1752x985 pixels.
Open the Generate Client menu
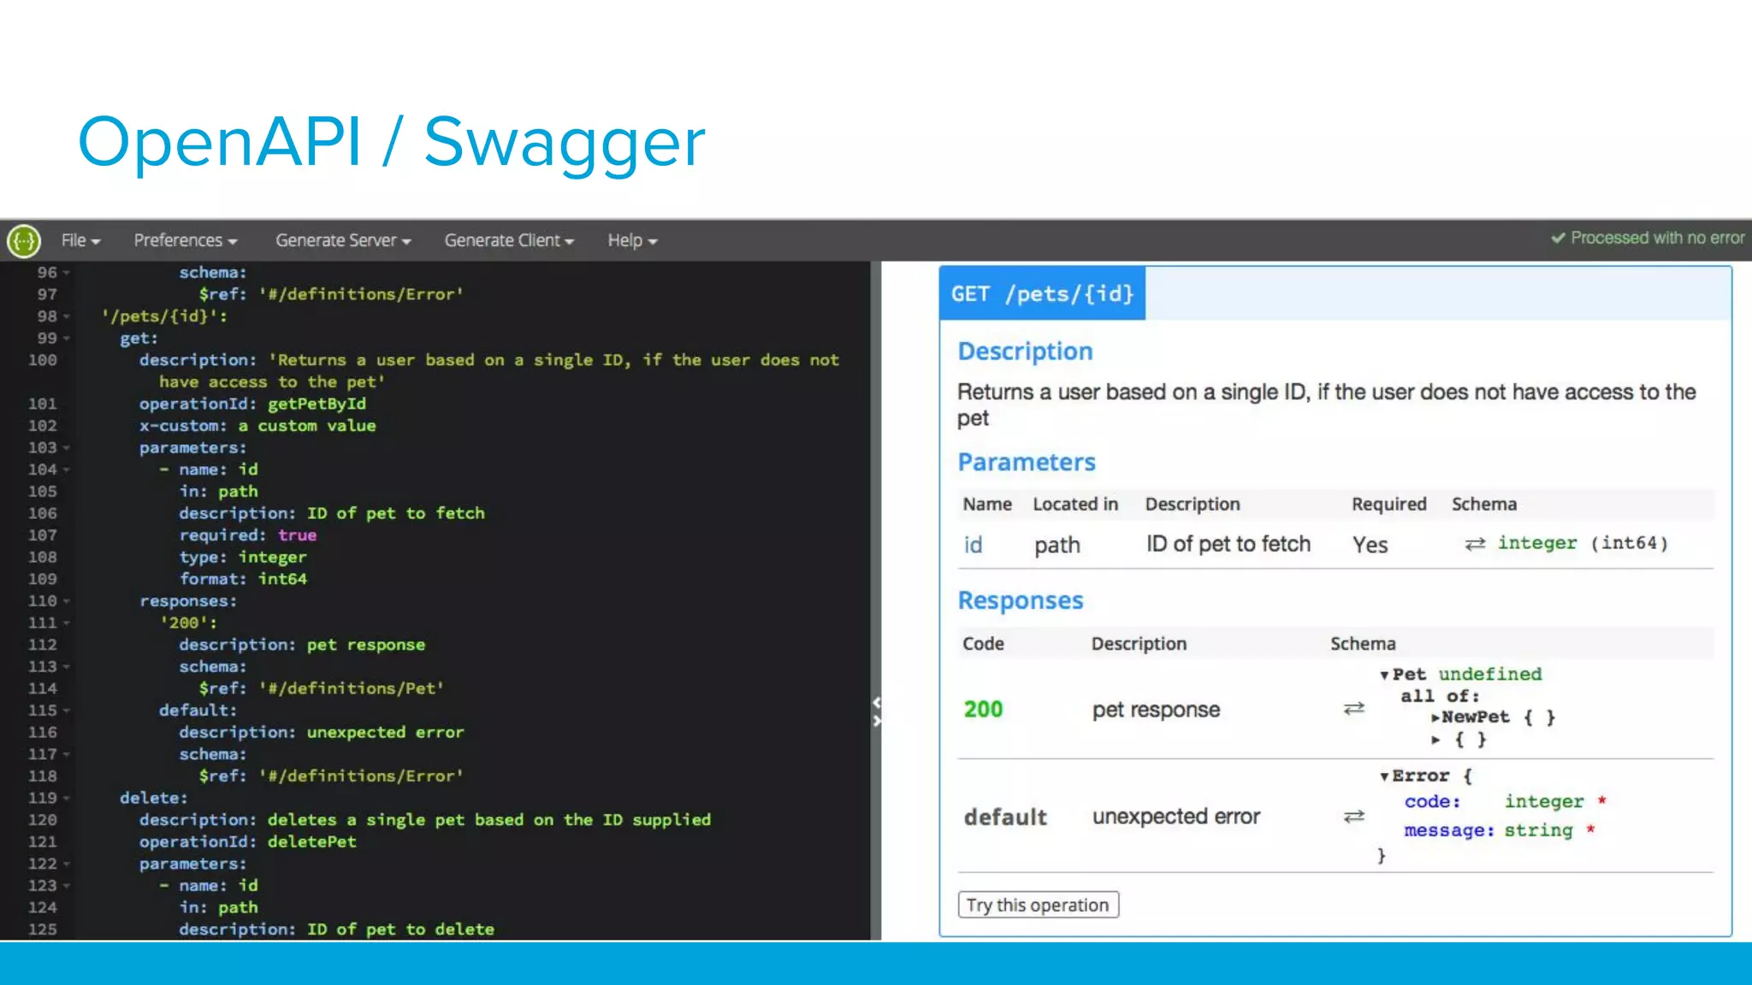[x=509, y=241]
